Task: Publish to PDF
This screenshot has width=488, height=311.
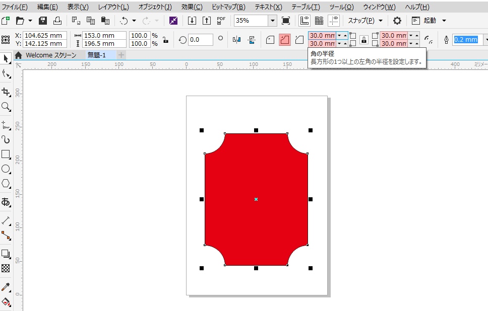Action: pyautogui.click(x=221, y=21)
